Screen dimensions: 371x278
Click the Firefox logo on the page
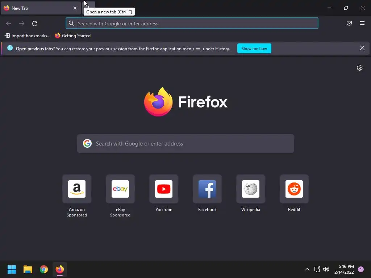pos(158,102)
